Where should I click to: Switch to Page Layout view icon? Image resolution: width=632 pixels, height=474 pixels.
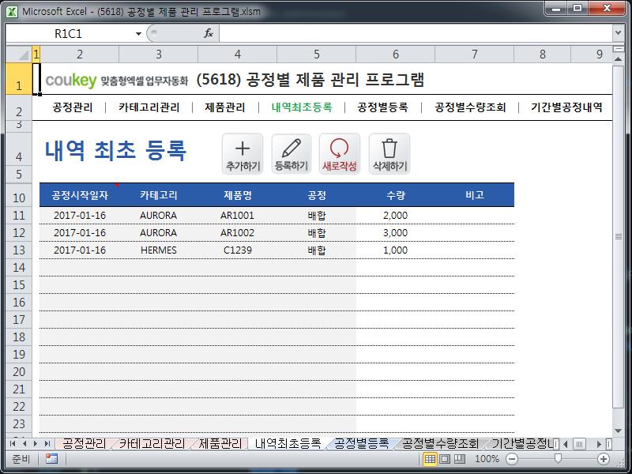pos(445,459)
